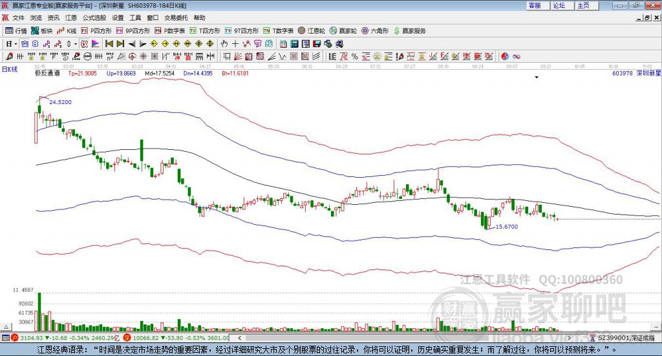
Task: Open the 六角形 hexagon tool
Action: click(x=375, y=31)
